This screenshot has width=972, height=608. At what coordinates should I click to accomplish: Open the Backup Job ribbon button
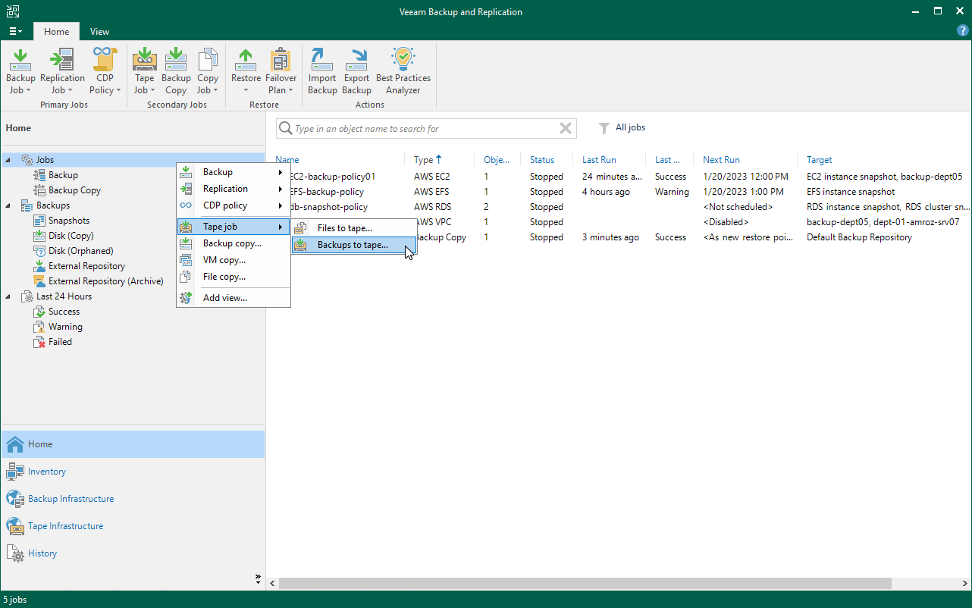tap(20, 71)
